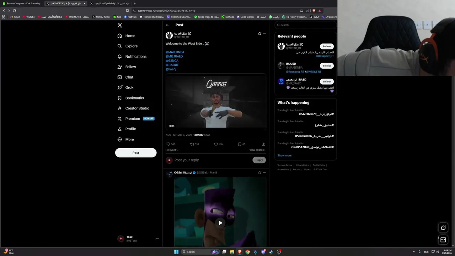Viewport: 455px width, 256px height.
Task: Open the floating messages envelope button
Action: (x=443, y=240)
